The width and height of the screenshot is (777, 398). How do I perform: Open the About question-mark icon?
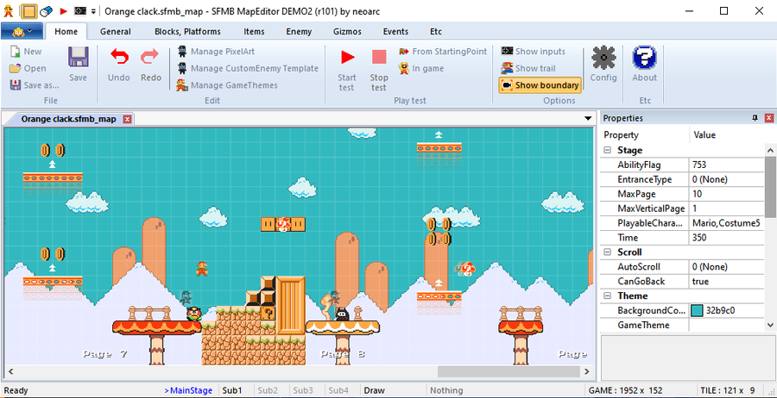coord(645,65)
